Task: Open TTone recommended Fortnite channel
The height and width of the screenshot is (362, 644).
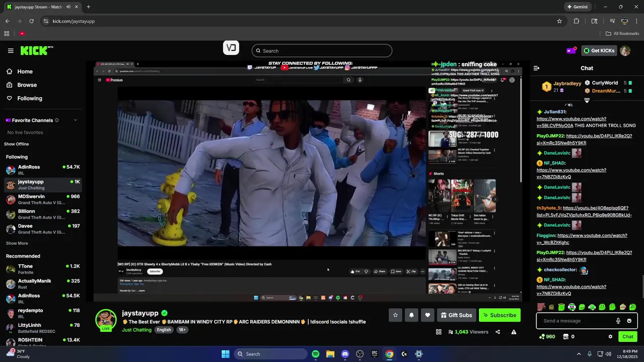Action: click(x=43, y=269)
